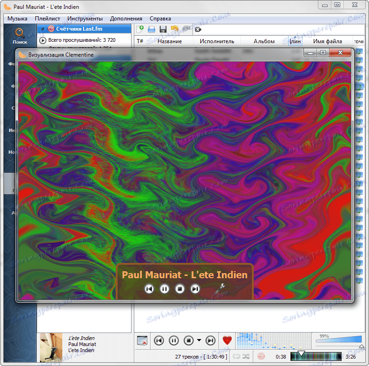The height and width of the screenshot is (366, 369).
Task: Toggle repeat mode in status bar
Action: coord(236,357)
